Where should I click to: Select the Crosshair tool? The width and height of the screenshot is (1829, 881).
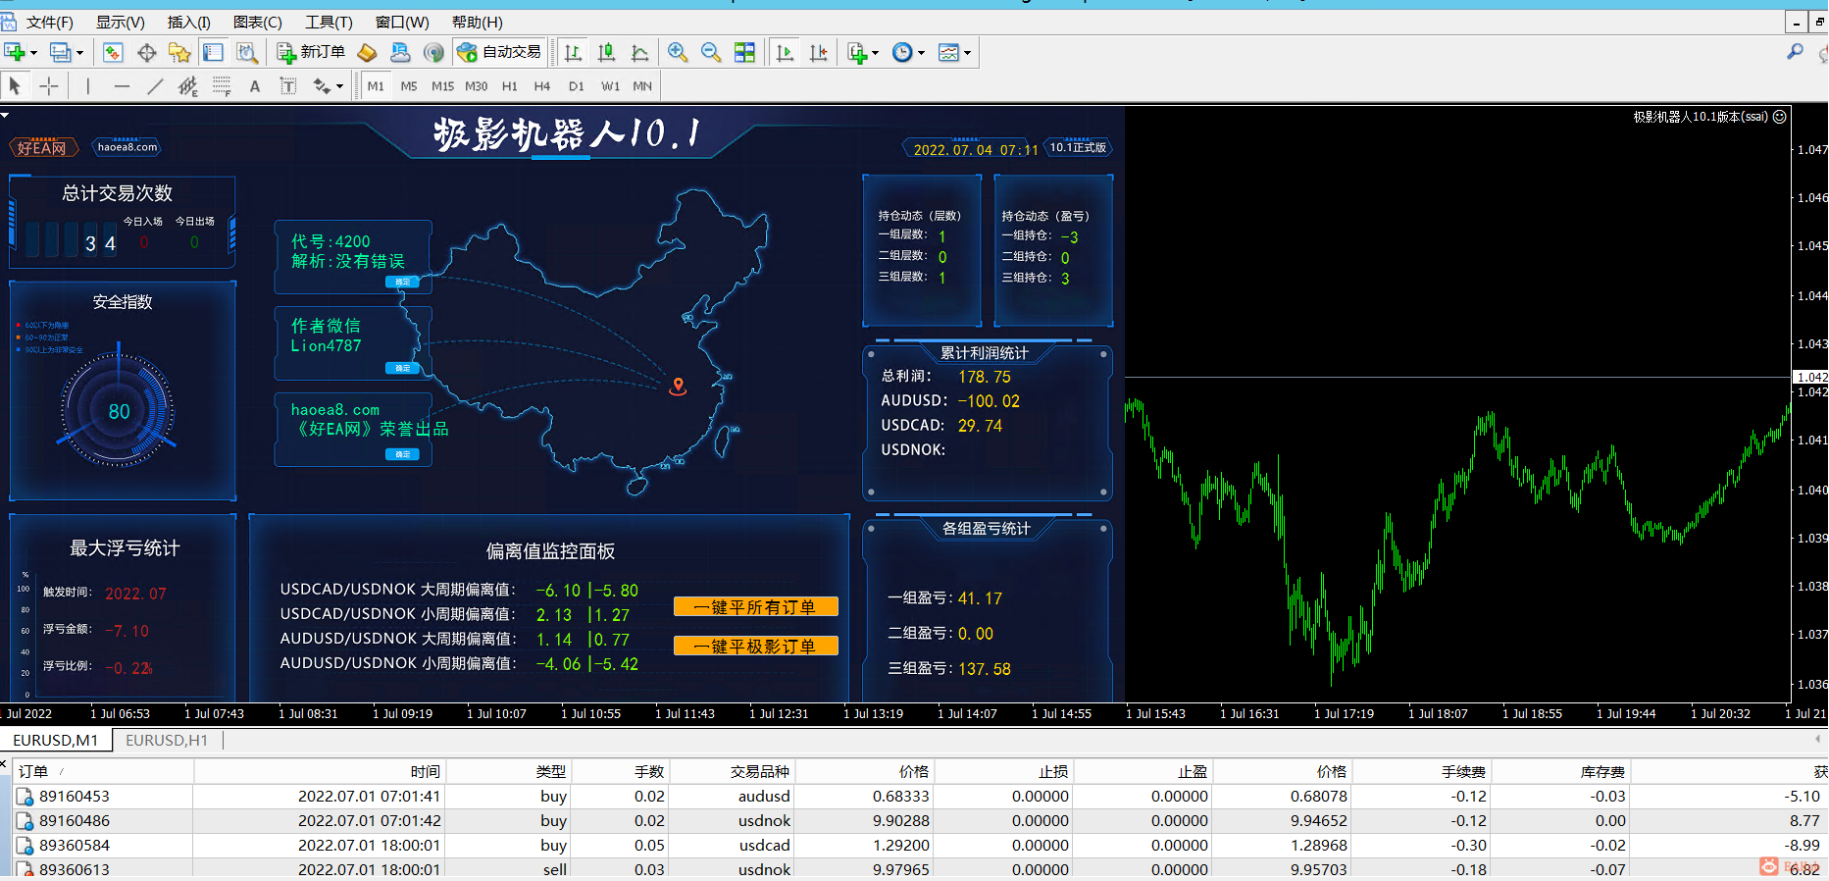point(49,86)
